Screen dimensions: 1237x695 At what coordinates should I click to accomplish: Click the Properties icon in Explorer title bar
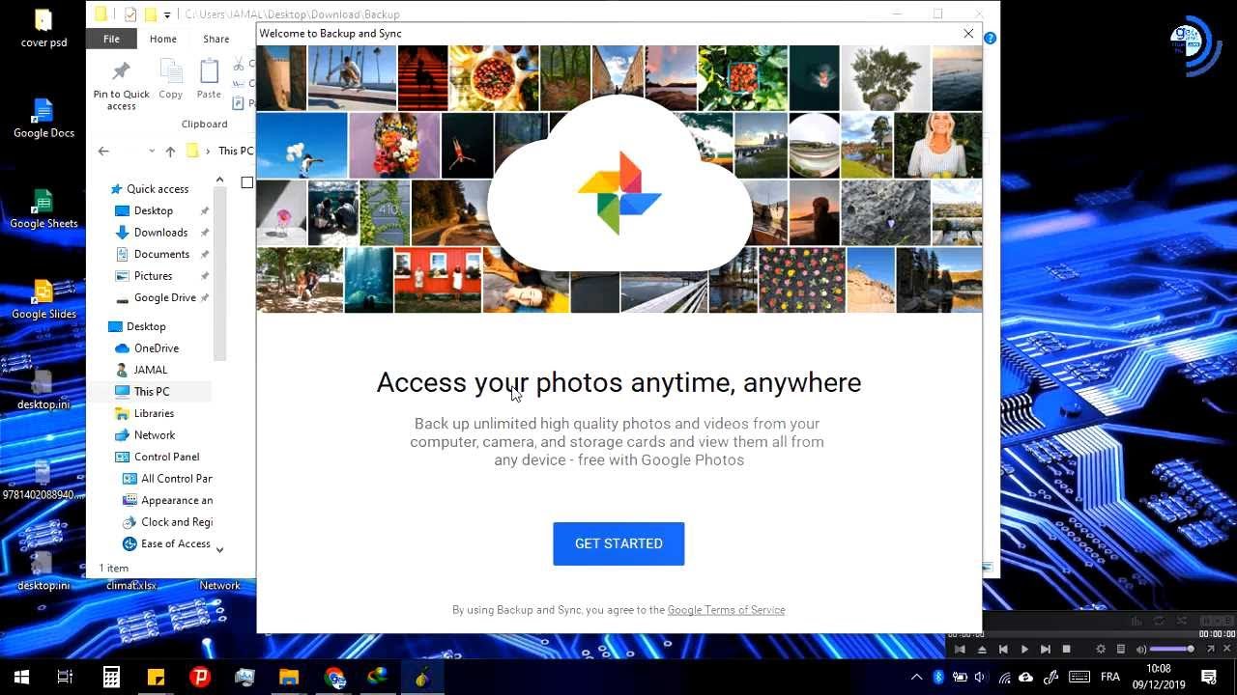[x=130, y=14]
